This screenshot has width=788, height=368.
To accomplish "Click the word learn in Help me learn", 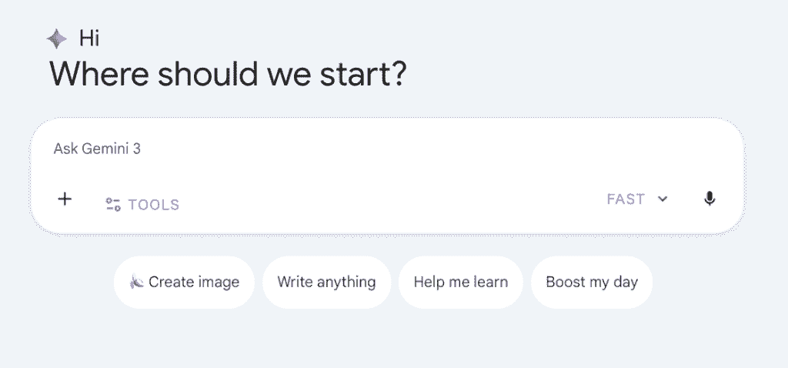I will click(490, 283).
